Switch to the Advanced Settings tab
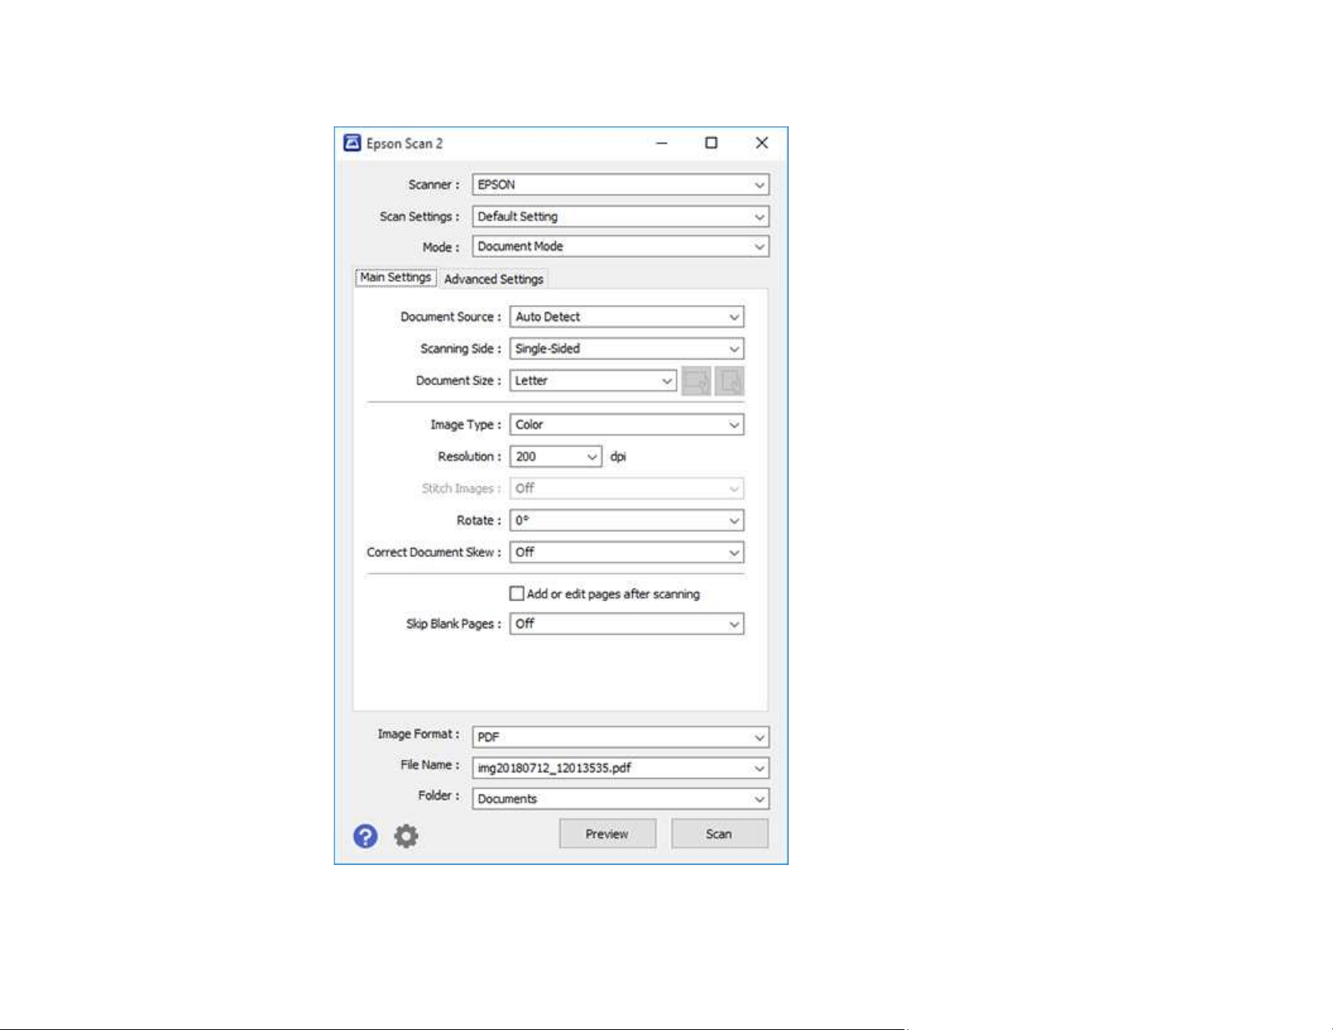1333x1030 pixels. coord(494,279)
